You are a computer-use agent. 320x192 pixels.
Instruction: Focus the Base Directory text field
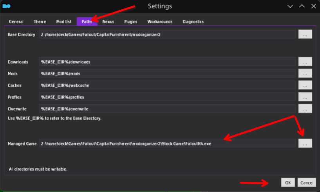pyautogui.click(x=167, y=34)
